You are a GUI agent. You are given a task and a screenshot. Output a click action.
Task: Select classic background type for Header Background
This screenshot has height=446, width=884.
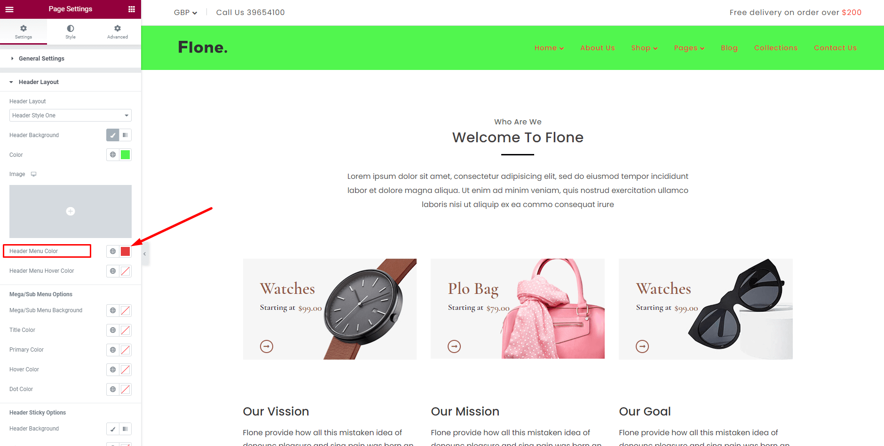click(113, 135)
